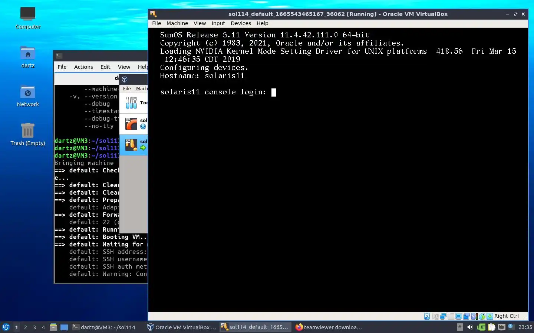The image size is (534, 333).
Task: Open the application launcher menu icon
Action: pos(6,327)
